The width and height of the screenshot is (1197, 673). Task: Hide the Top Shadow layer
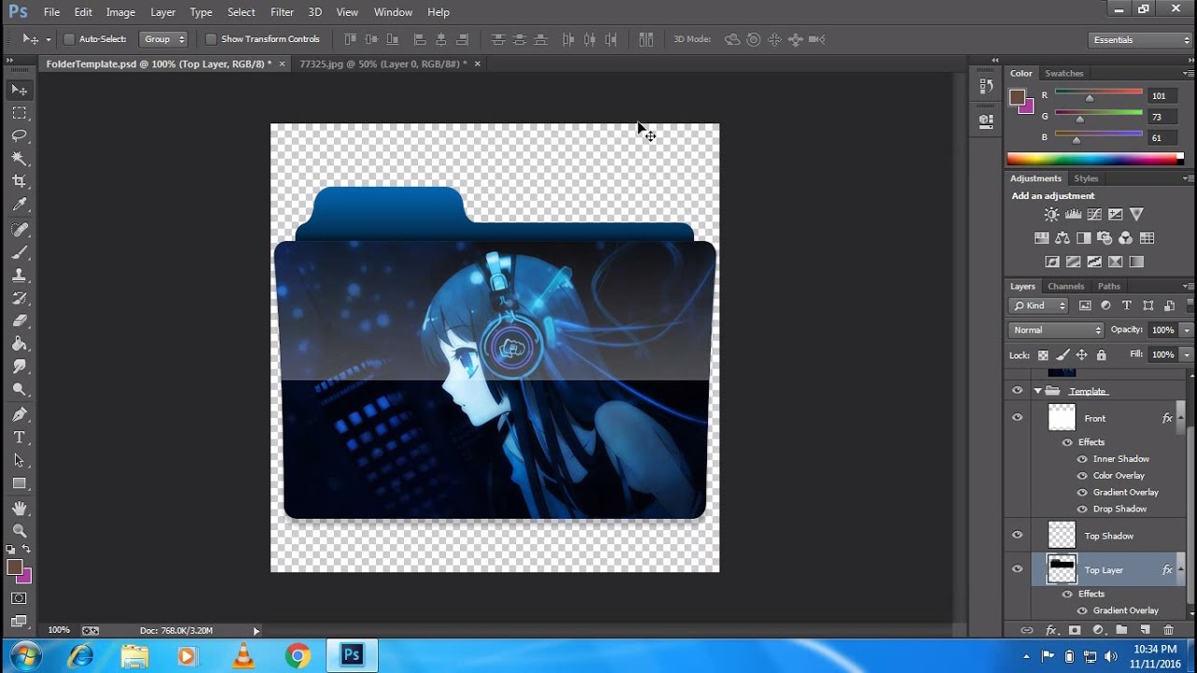[1017, 535]
